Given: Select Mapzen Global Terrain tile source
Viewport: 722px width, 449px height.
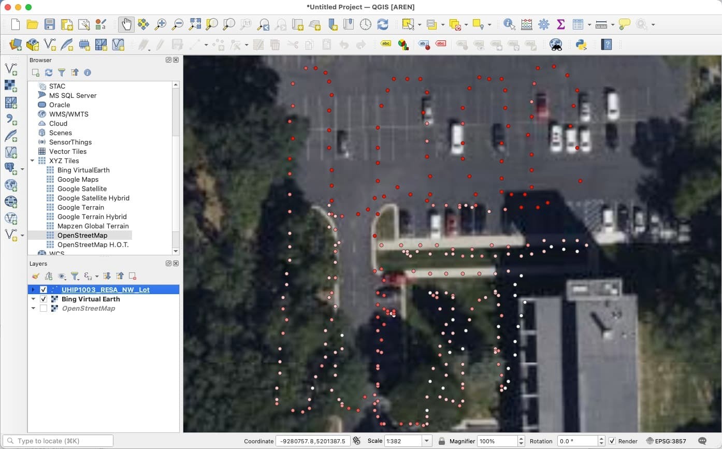Looking at the screenshot, I should [93, 226].
